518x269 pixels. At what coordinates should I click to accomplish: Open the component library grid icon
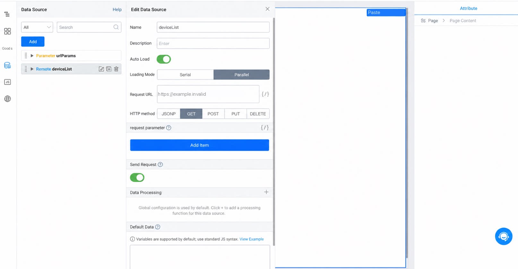coord(7,31)
